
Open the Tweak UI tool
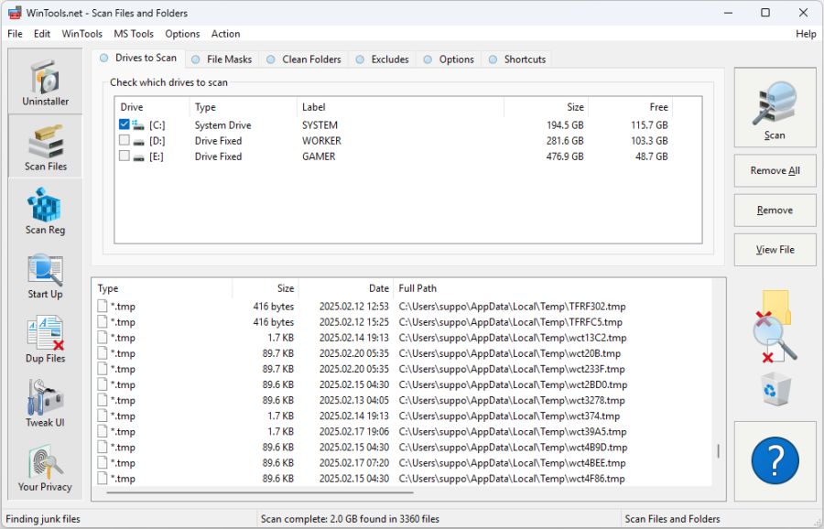pyautogui.click(x=44, y=403)
